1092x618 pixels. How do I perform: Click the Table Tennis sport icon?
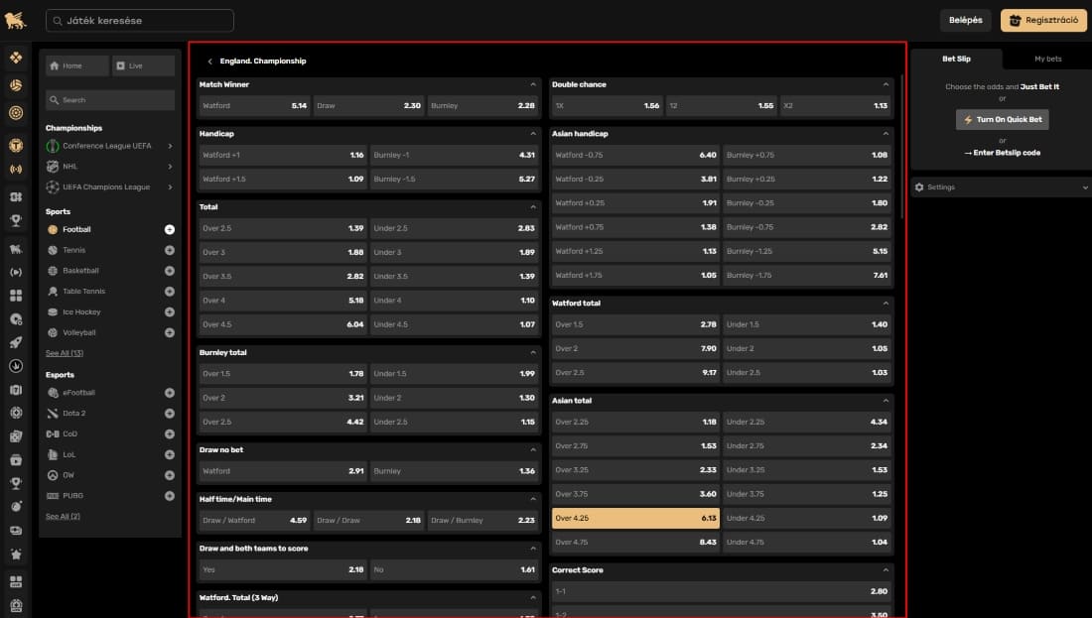click(53, 292)
